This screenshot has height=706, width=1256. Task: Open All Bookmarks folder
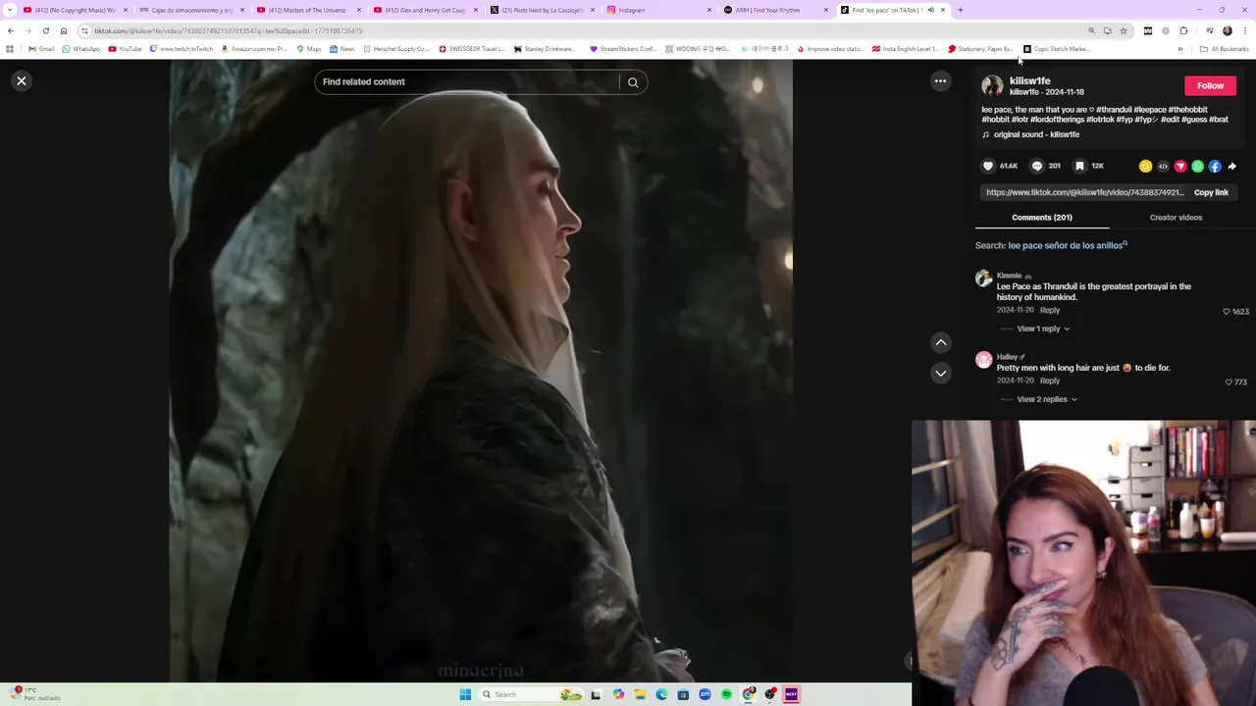pyautogui.click(x=1224, y=49)
